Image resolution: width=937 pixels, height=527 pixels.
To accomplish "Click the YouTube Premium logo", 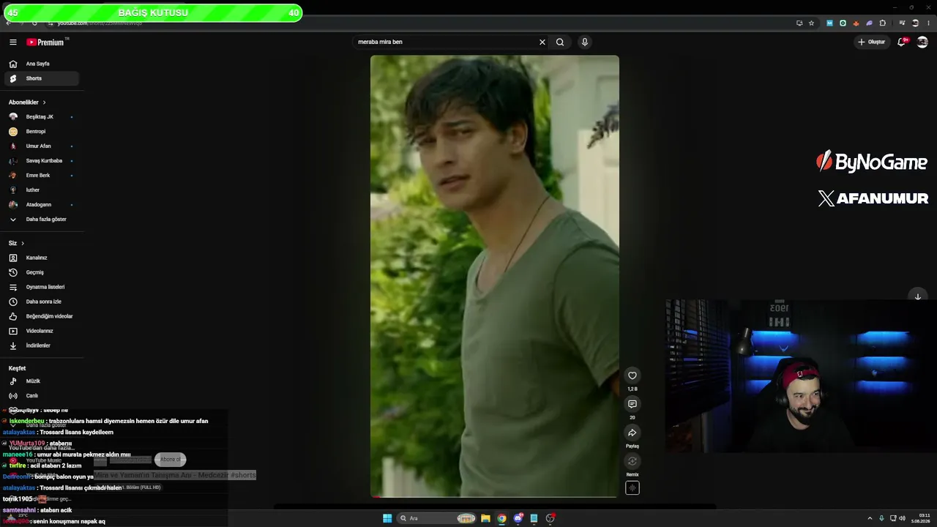I will (46, 42).
